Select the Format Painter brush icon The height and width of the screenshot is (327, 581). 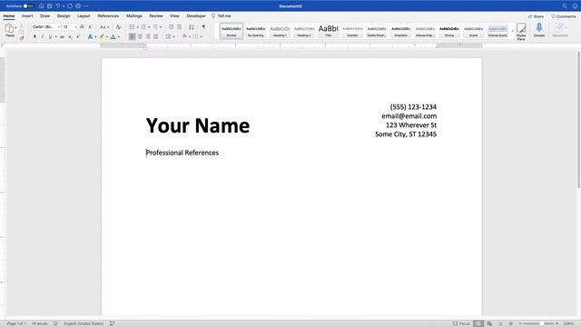[x=22, y=37]
